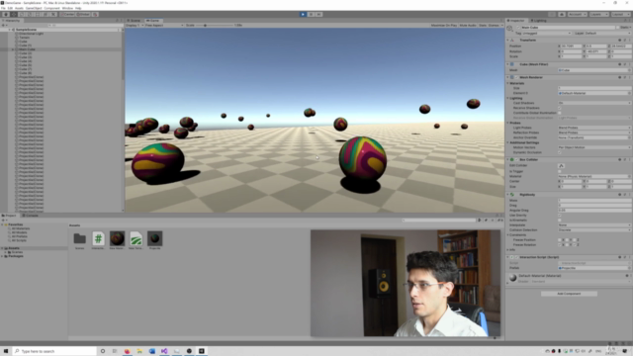Open the Rigidbody component help icon
This screenshot has width=633, height=356.
coord(620,195)
